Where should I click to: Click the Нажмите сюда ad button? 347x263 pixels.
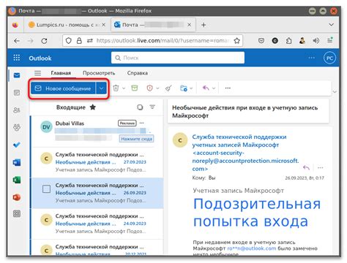point(136,139)
